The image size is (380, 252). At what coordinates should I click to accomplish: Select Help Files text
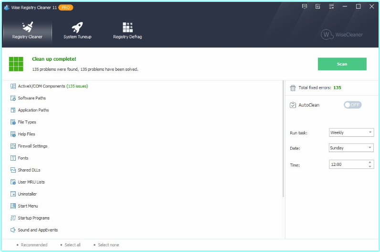click(x=26, y=134)
